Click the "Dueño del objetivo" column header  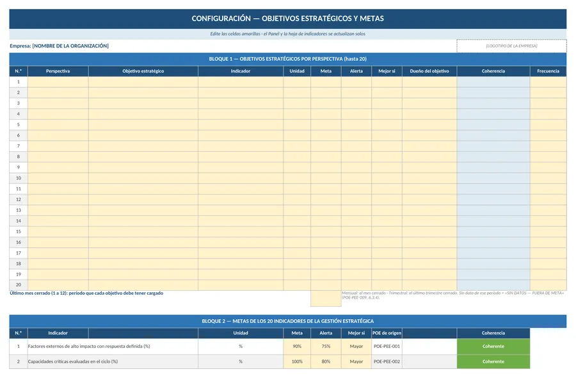pyautogui.click(x=429, y=71)
